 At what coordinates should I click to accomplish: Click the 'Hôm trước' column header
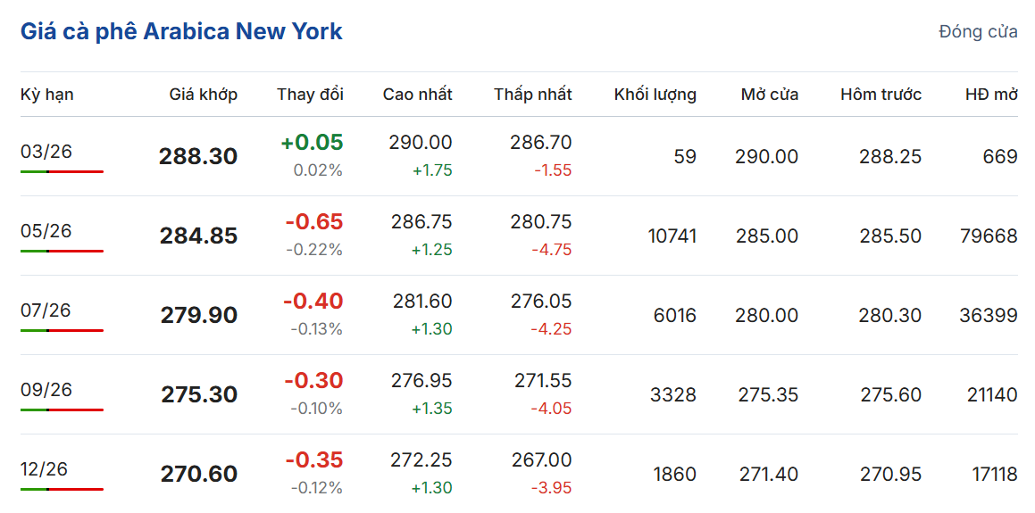click(x=881, y=95)
